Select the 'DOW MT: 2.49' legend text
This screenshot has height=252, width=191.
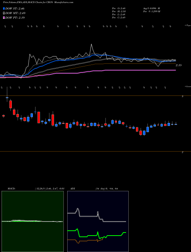15,13
